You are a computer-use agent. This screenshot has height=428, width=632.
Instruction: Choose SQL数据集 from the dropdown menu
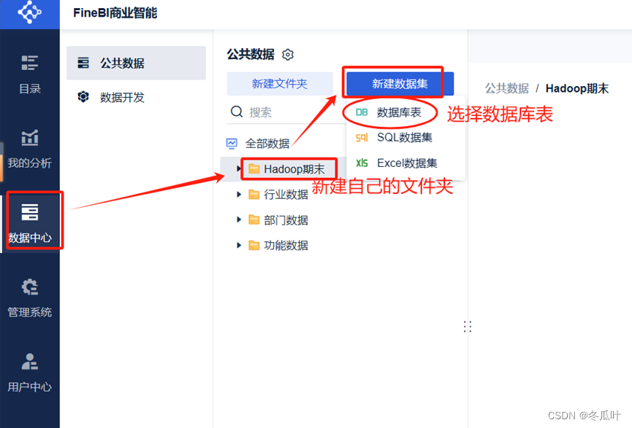(x=406, y=138)
